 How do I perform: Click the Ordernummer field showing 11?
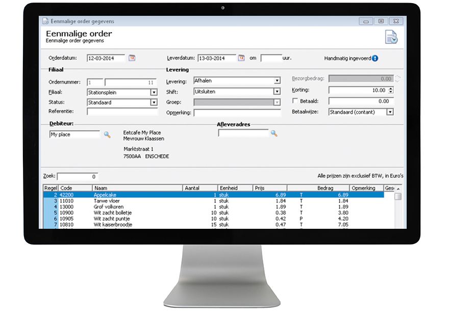(x=131, y=82)
